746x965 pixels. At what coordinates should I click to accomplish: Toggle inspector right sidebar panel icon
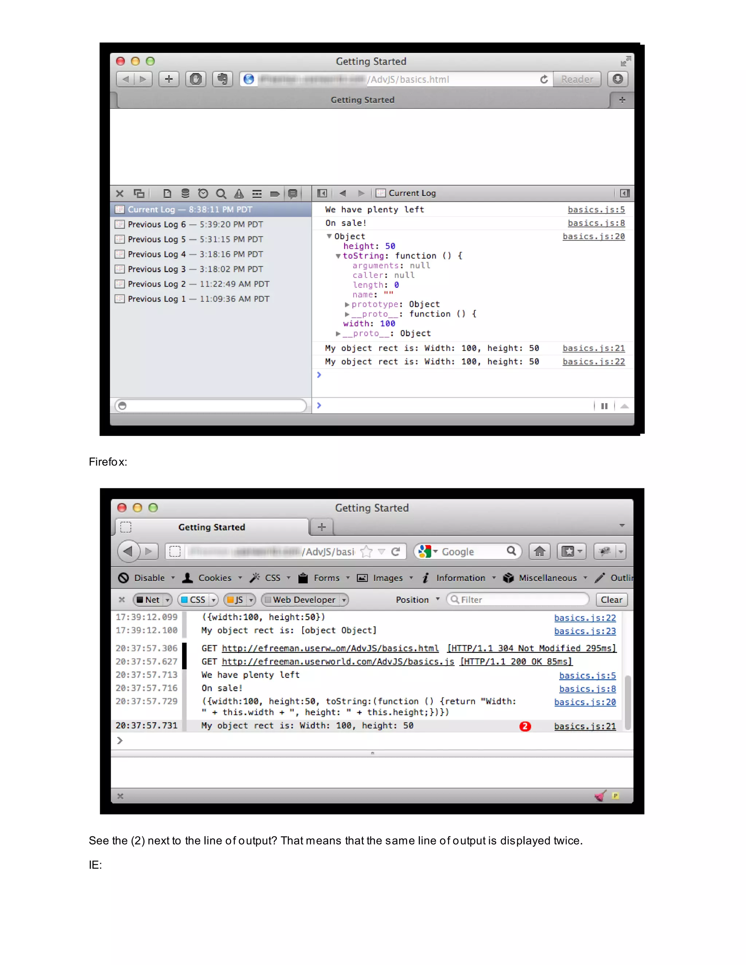tap(624, 193)
